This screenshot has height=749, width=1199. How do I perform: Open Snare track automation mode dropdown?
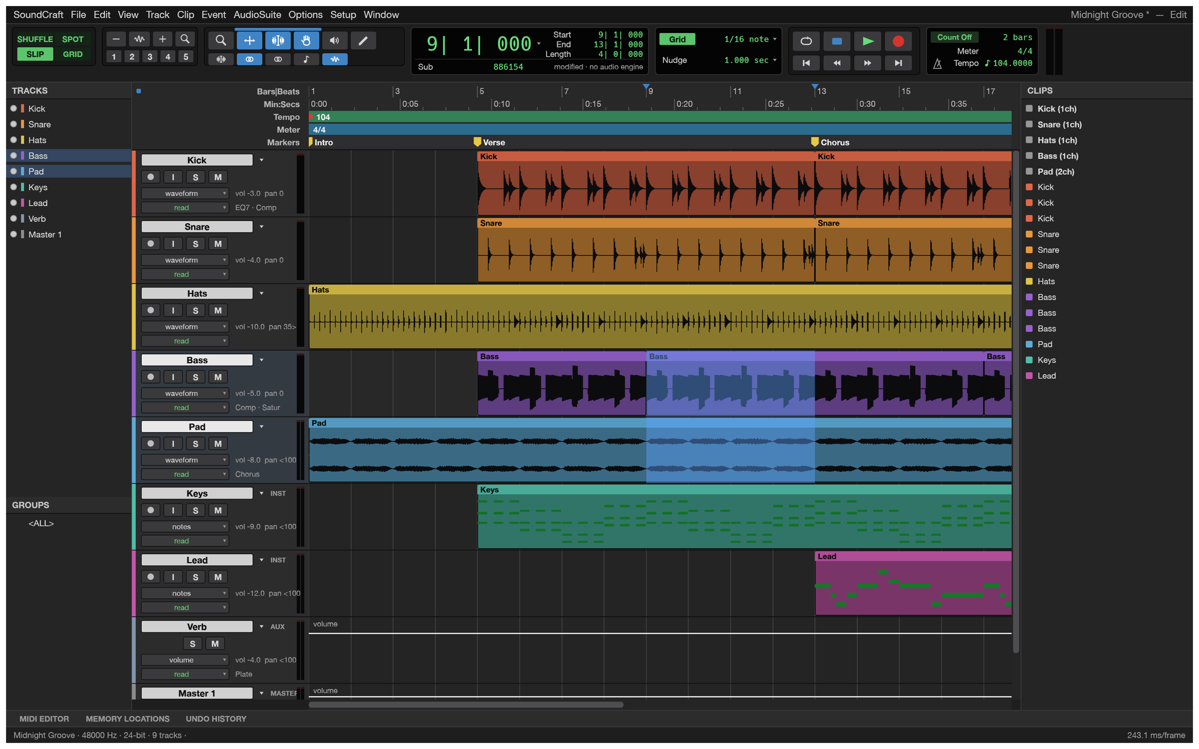(184, 274)
